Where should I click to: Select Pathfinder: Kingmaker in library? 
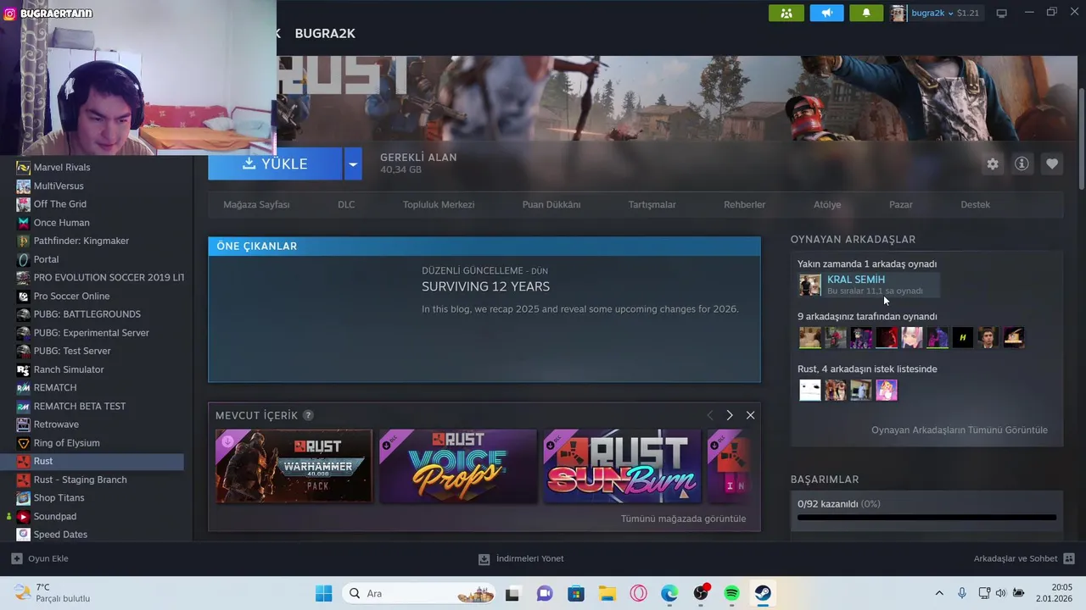coord(92,241)
